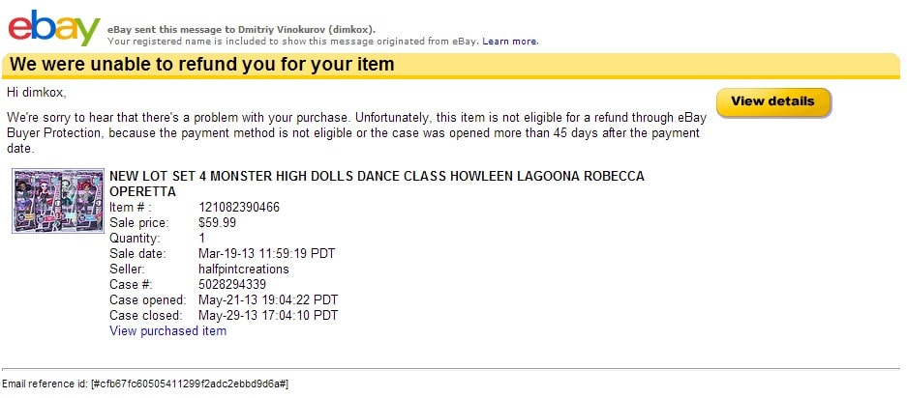Click the Monster High dolls item title
Image resolution: width=907 pixels, height=398 pixels.
click(x=377, y=184)
